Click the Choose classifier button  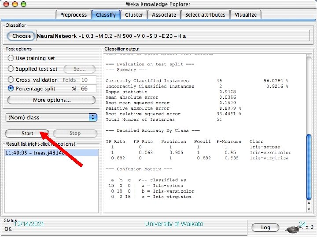pyautogui.click(x=21, y=36)
